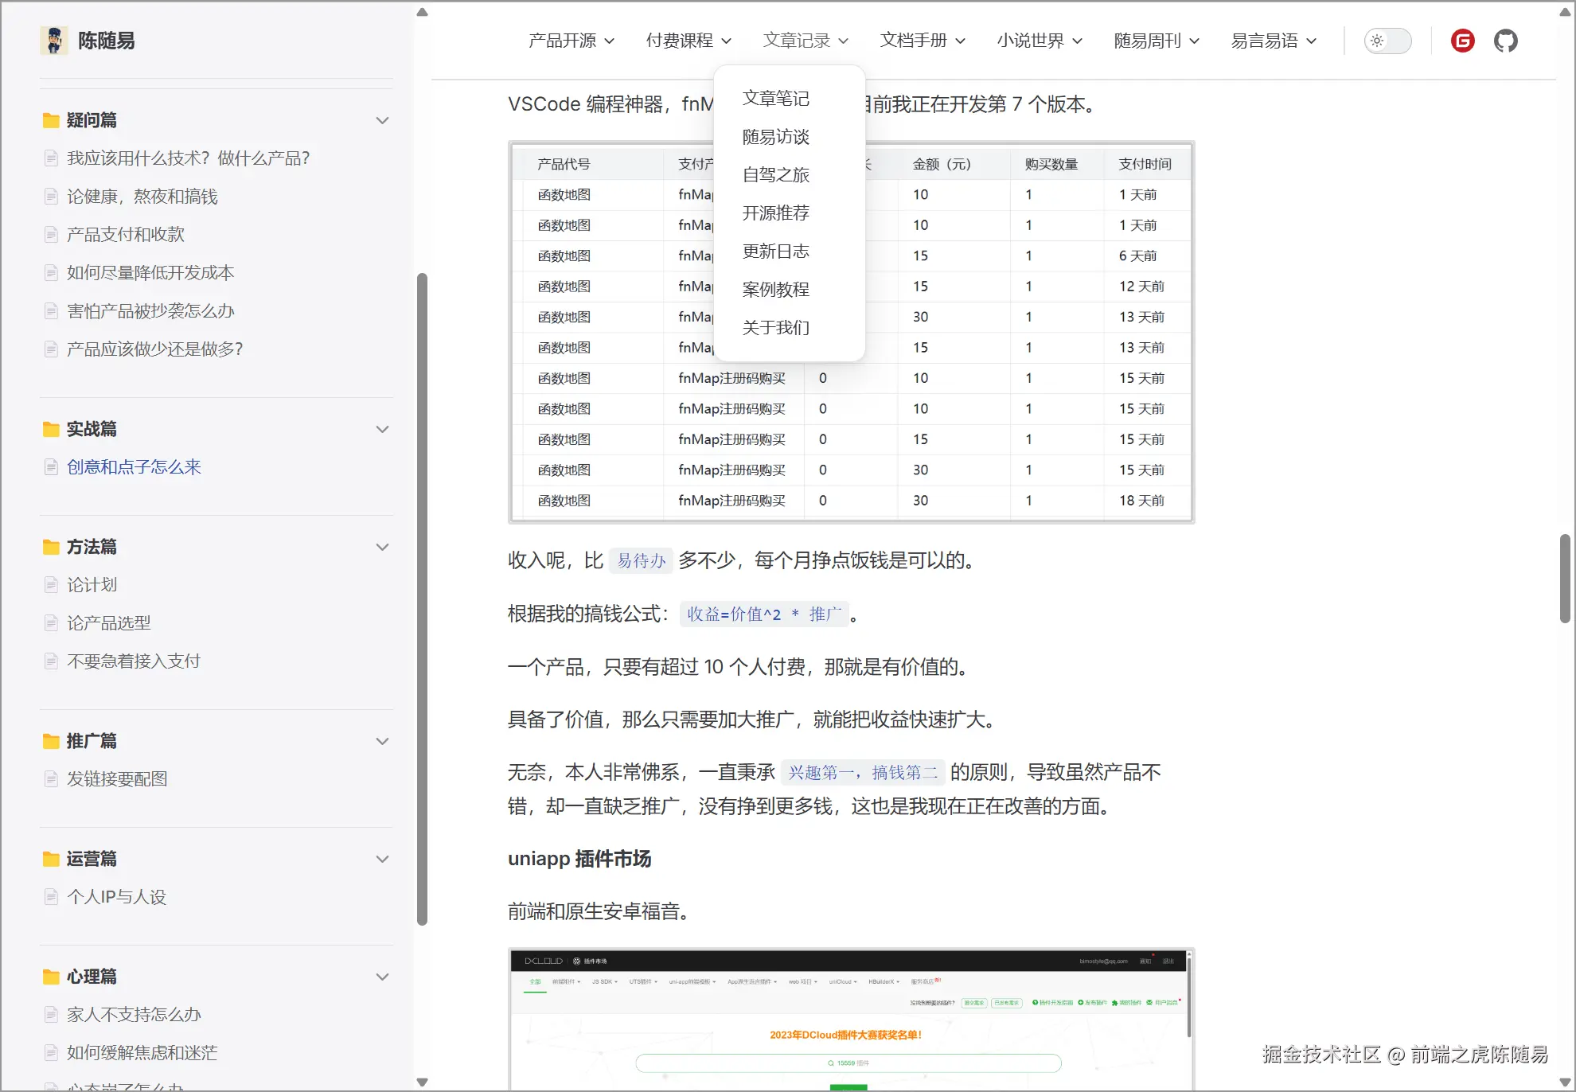Open the 产品开源 menu

click(564, 41)
